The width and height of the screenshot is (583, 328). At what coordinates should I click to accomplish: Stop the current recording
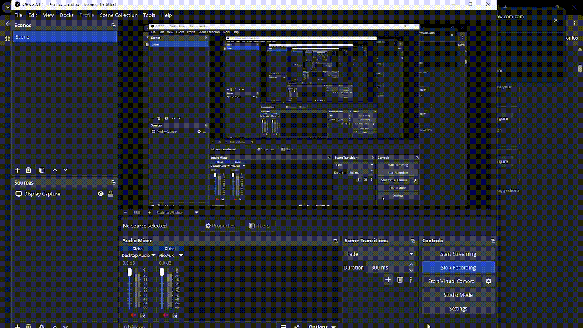[x=458, y=267]
